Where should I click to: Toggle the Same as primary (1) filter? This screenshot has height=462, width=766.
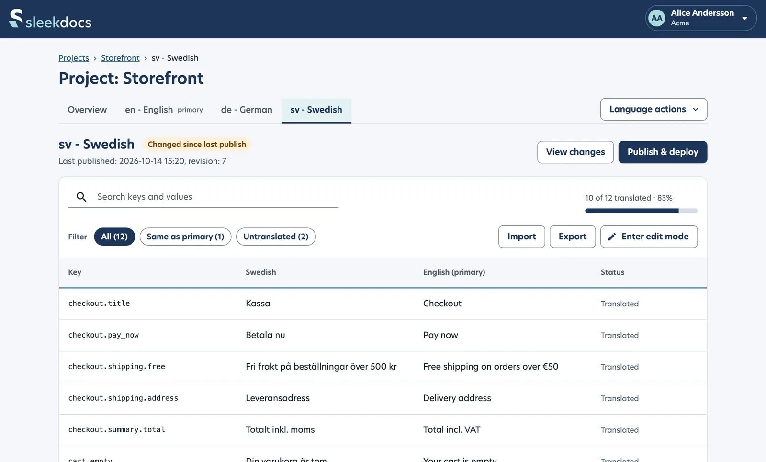click(x=185, y=237)
